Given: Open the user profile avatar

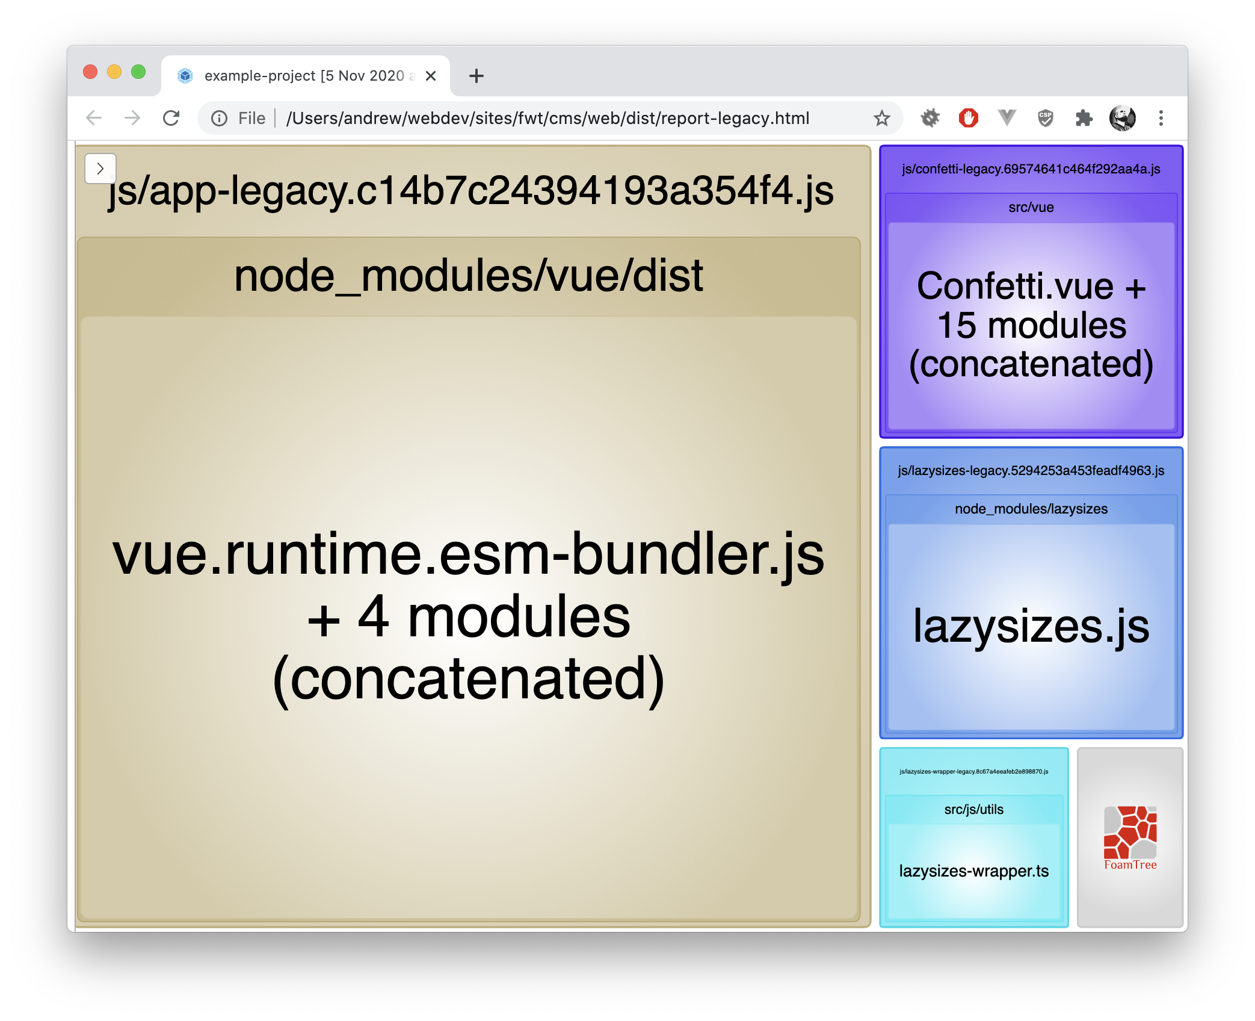Looking at the screenshot, I should click(1123, 118).
